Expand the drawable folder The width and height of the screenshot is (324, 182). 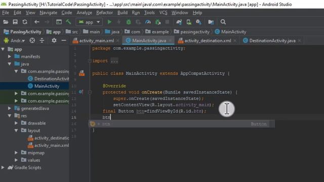(x=16, y=123)
